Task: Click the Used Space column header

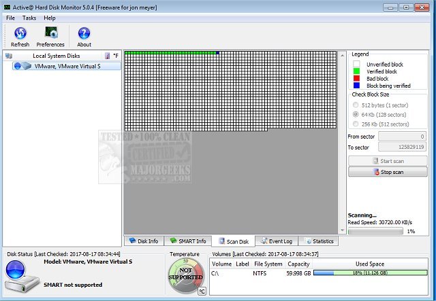Action: 370,264
